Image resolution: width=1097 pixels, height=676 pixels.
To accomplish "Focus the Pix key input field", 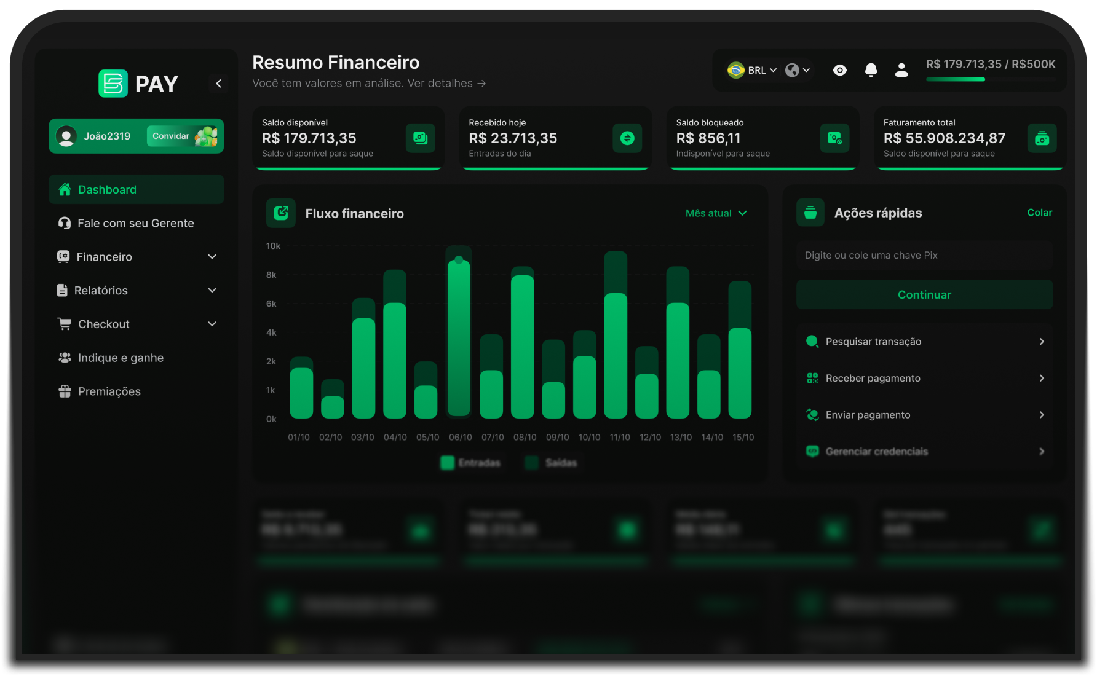I will click(x=924, y=256).
